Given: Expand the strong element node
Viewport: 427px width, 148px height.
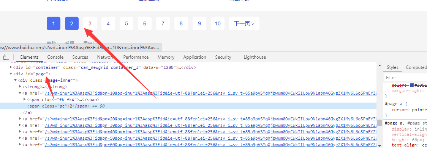Looking at the screenshot, I should click(x=20, y=87).
